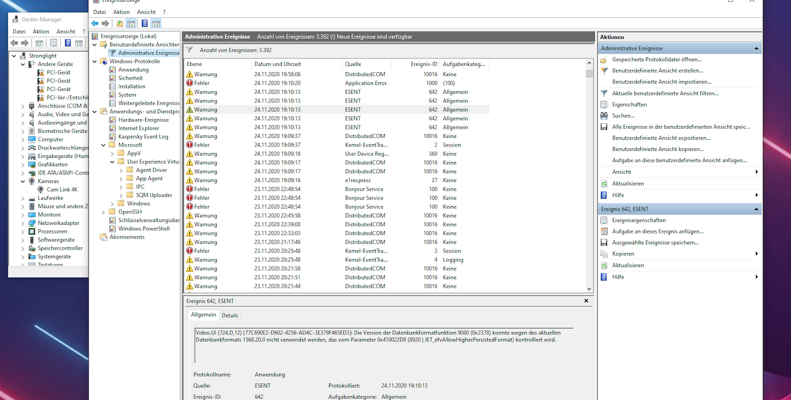Viewport: 791px width, 400px height.
Task: Open Ansicht menu in Geräte-Manager
Action: coord(66,31)
